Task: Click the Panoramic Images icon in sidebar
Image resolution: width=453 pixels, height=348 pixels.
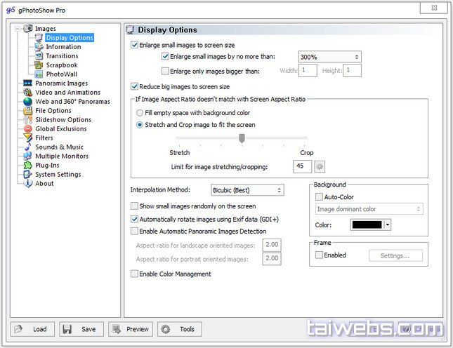Action: (27, 83)
